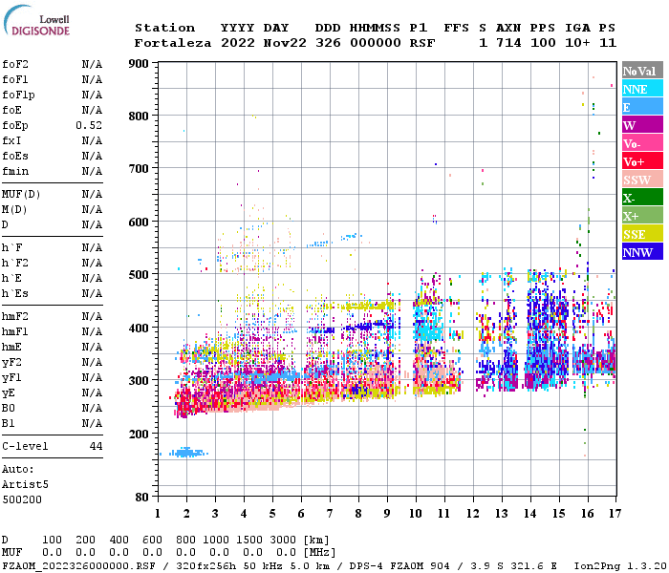
Task: Click the hmF2 parameter label
Action: click(x=15, y=317)
